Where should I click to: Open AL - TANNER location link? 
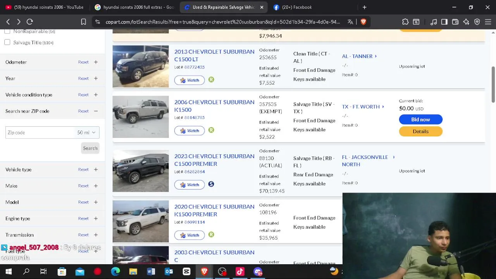coord(359,56)
